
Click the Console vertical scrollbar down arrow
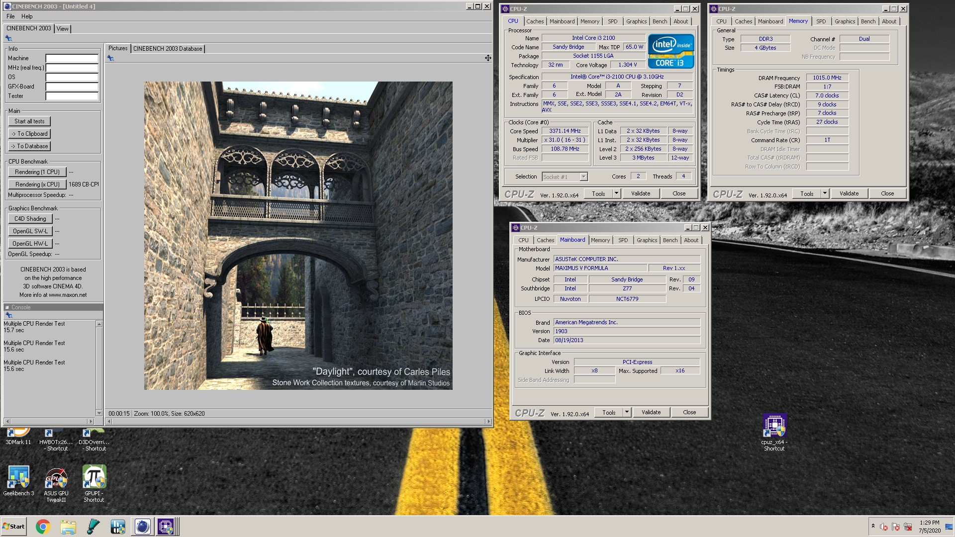pos(99,413)
